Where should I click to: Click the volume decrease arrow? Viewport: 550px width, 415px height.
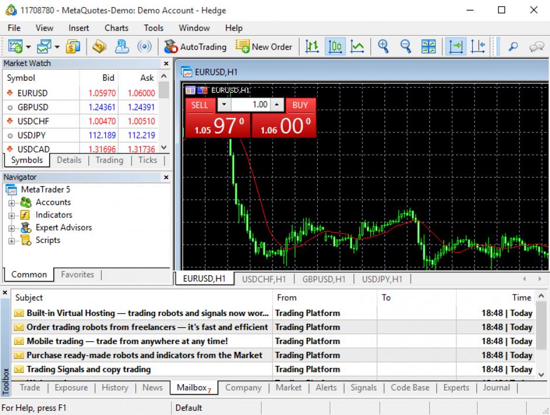tap(224, 105)
